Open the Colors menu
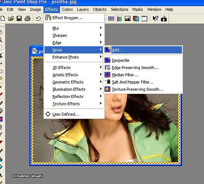Image resolution: width=204 pixels, height=184 pixels. (67, 9)
